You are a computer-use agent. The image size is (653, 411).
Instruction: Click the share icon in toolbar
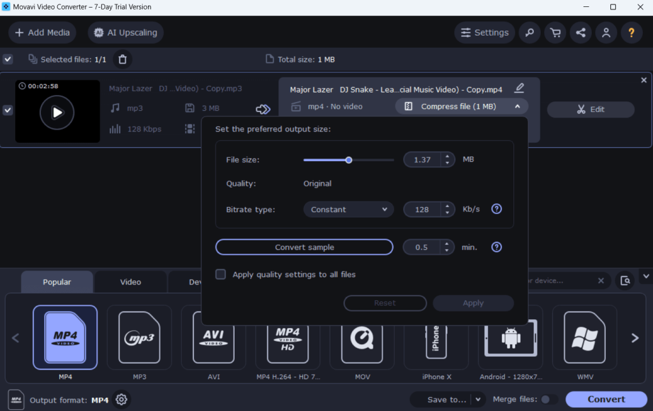point(580,32)
